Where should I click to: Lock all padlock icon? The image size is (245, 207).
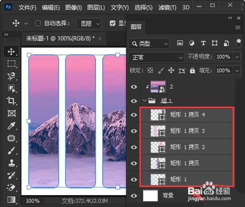coord(192,70)
